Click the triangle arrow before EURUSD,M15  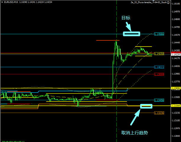(x=2, y=2)
